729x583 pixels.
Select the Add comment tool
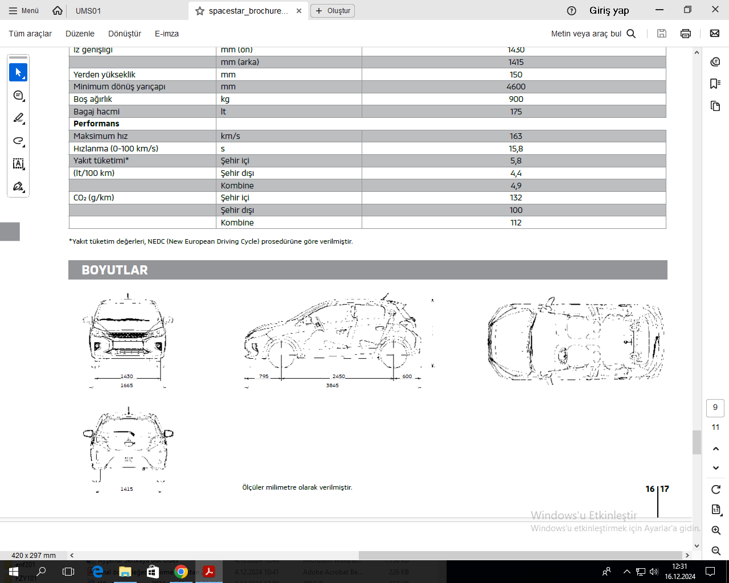(x=18, y=96)
